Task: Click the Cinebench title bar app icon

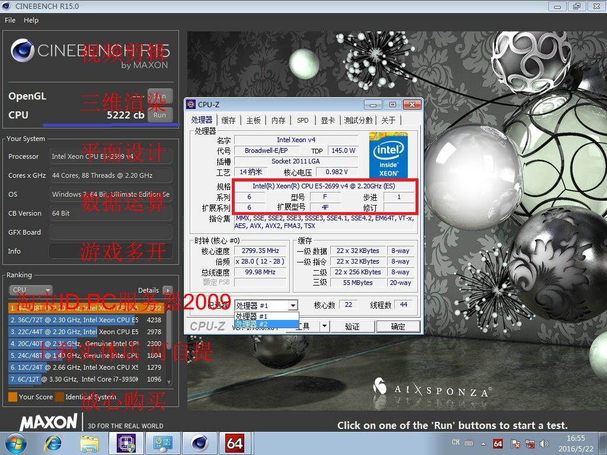Action: (6, 6)
